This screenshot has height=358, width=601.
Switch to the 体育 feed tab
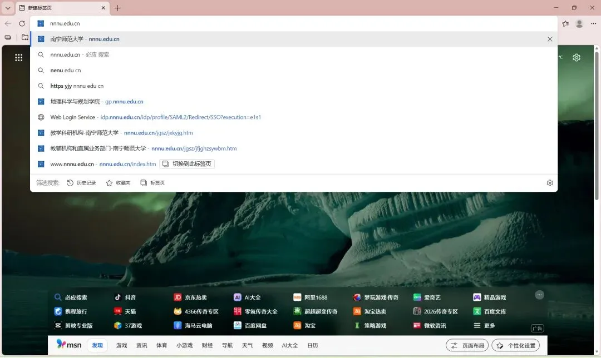pos(161,345)
